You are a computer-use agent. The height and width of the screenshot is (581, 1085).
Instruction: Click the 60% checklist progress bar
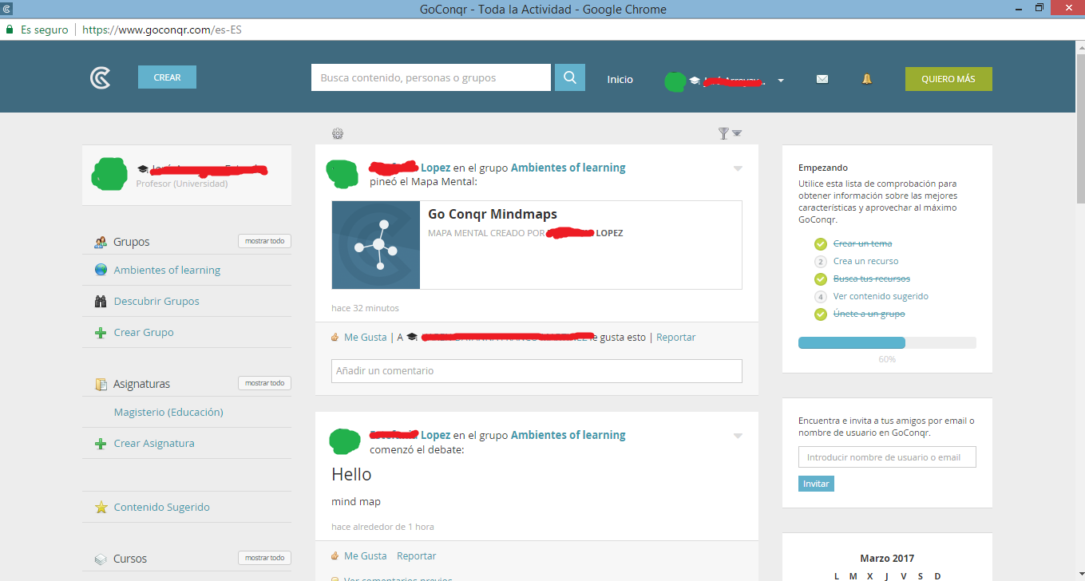point(887,342)
